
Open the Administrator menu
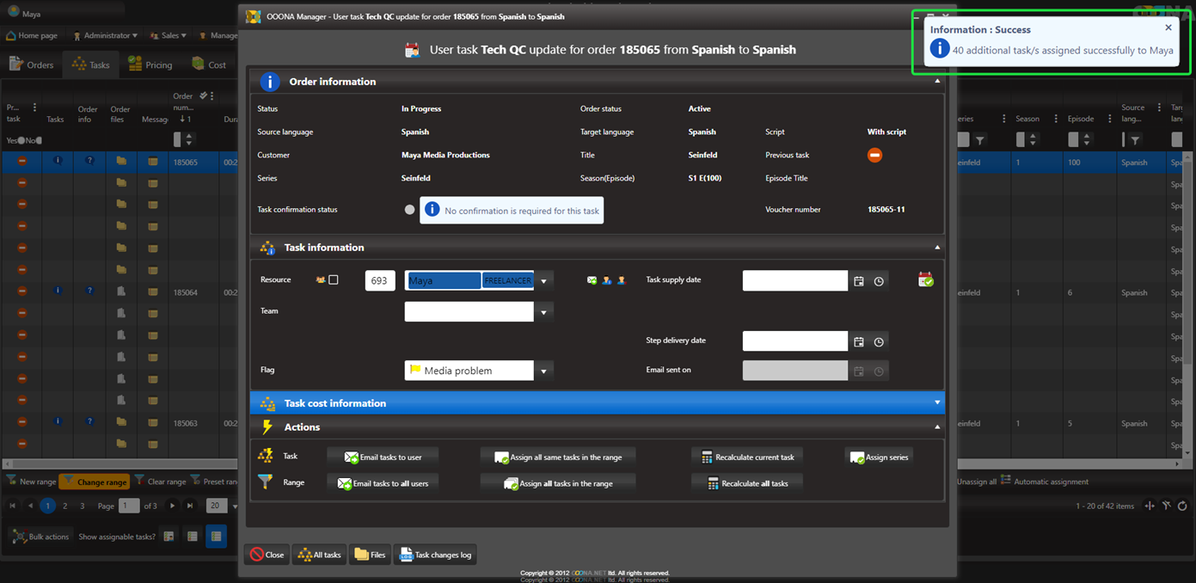click(106, 35)
